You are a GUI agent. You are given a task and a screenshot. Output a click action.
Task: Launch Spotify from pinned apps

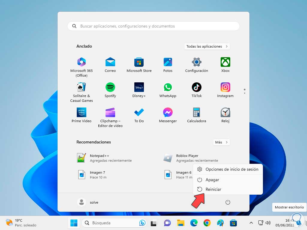[x=110, y=90]
